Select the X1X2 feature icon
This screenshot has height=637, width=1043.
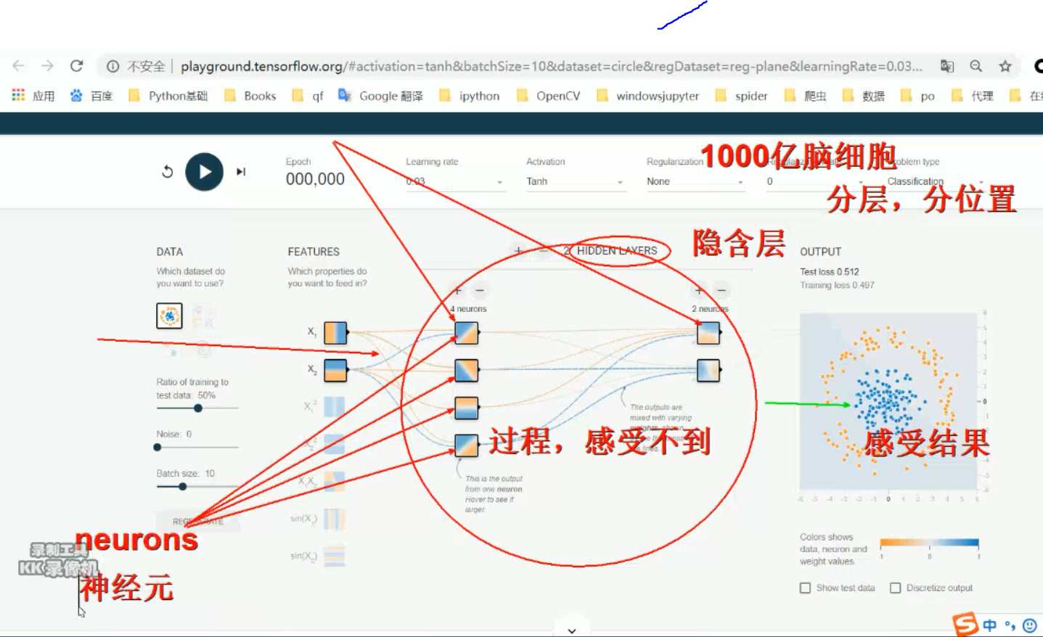point(333,482)
